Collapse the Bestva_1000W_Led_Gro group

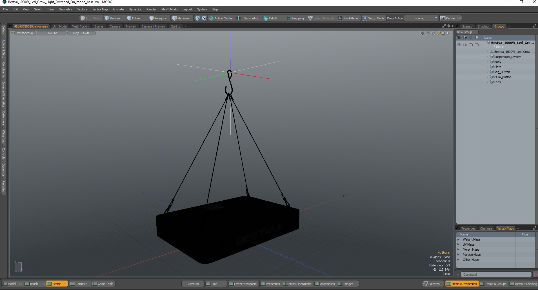(x=484, y=45)
